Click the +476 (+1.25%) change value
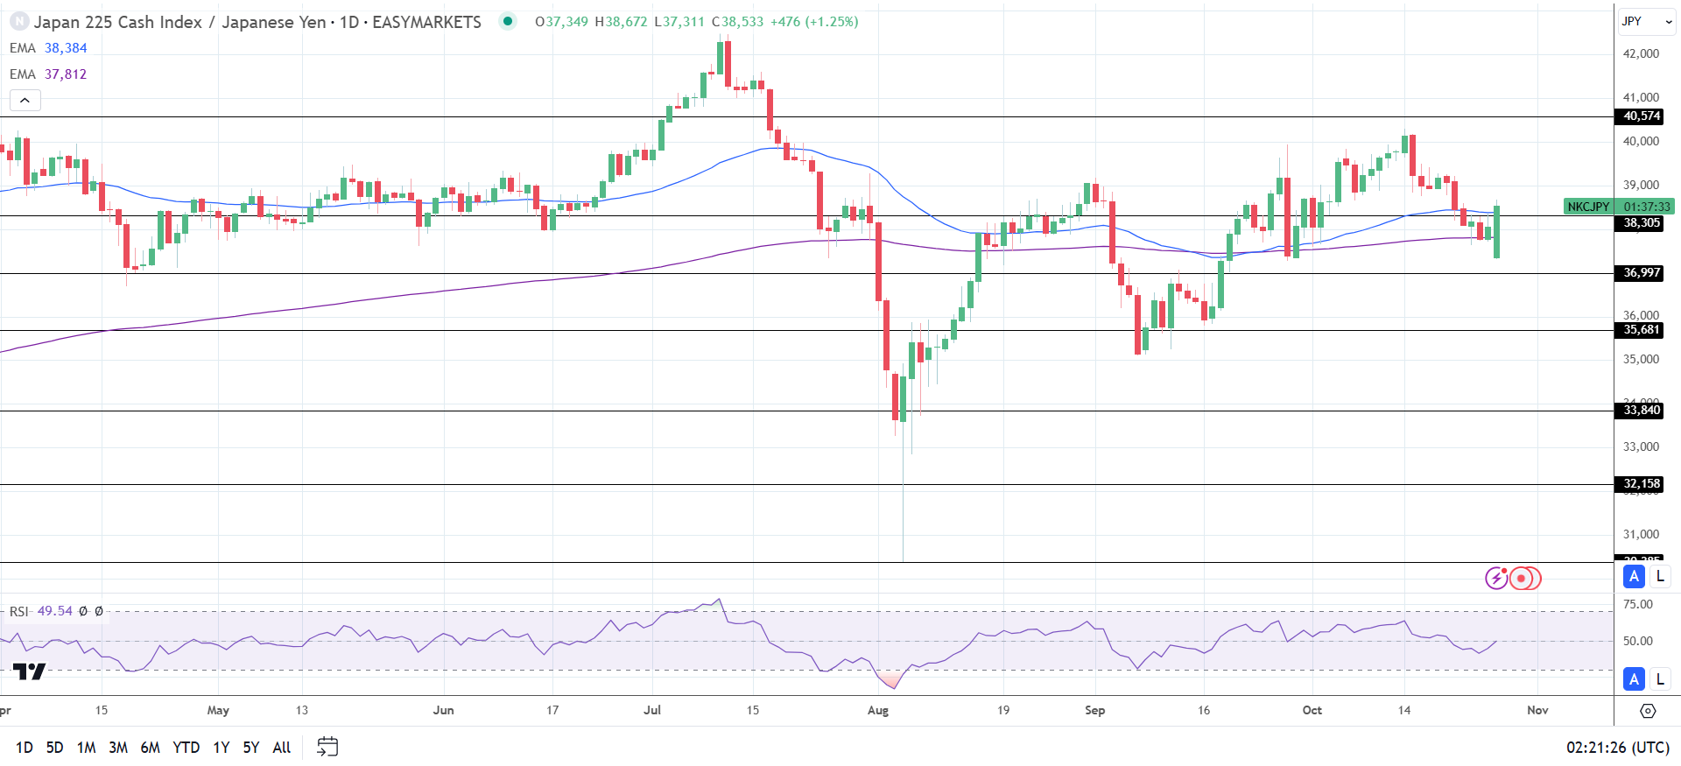The image size is (1681, 766). click(x=814, y=22)
